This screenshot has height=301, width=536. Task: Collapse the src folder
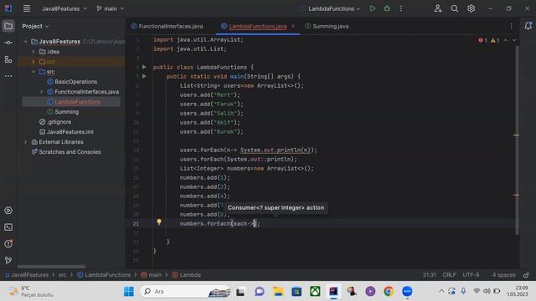(33, 72)
